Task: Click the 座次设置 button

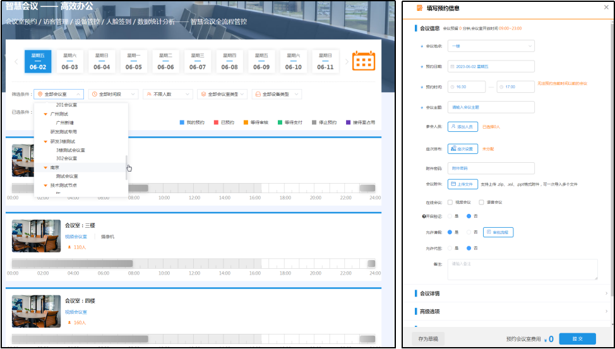Action: point(463,149)
